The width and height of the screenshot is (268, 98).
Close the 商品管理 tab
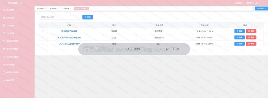[x=58, y=9]
